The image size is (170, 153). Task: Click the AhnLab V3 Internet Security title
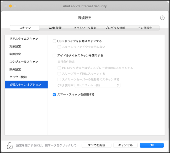point(85,6)
